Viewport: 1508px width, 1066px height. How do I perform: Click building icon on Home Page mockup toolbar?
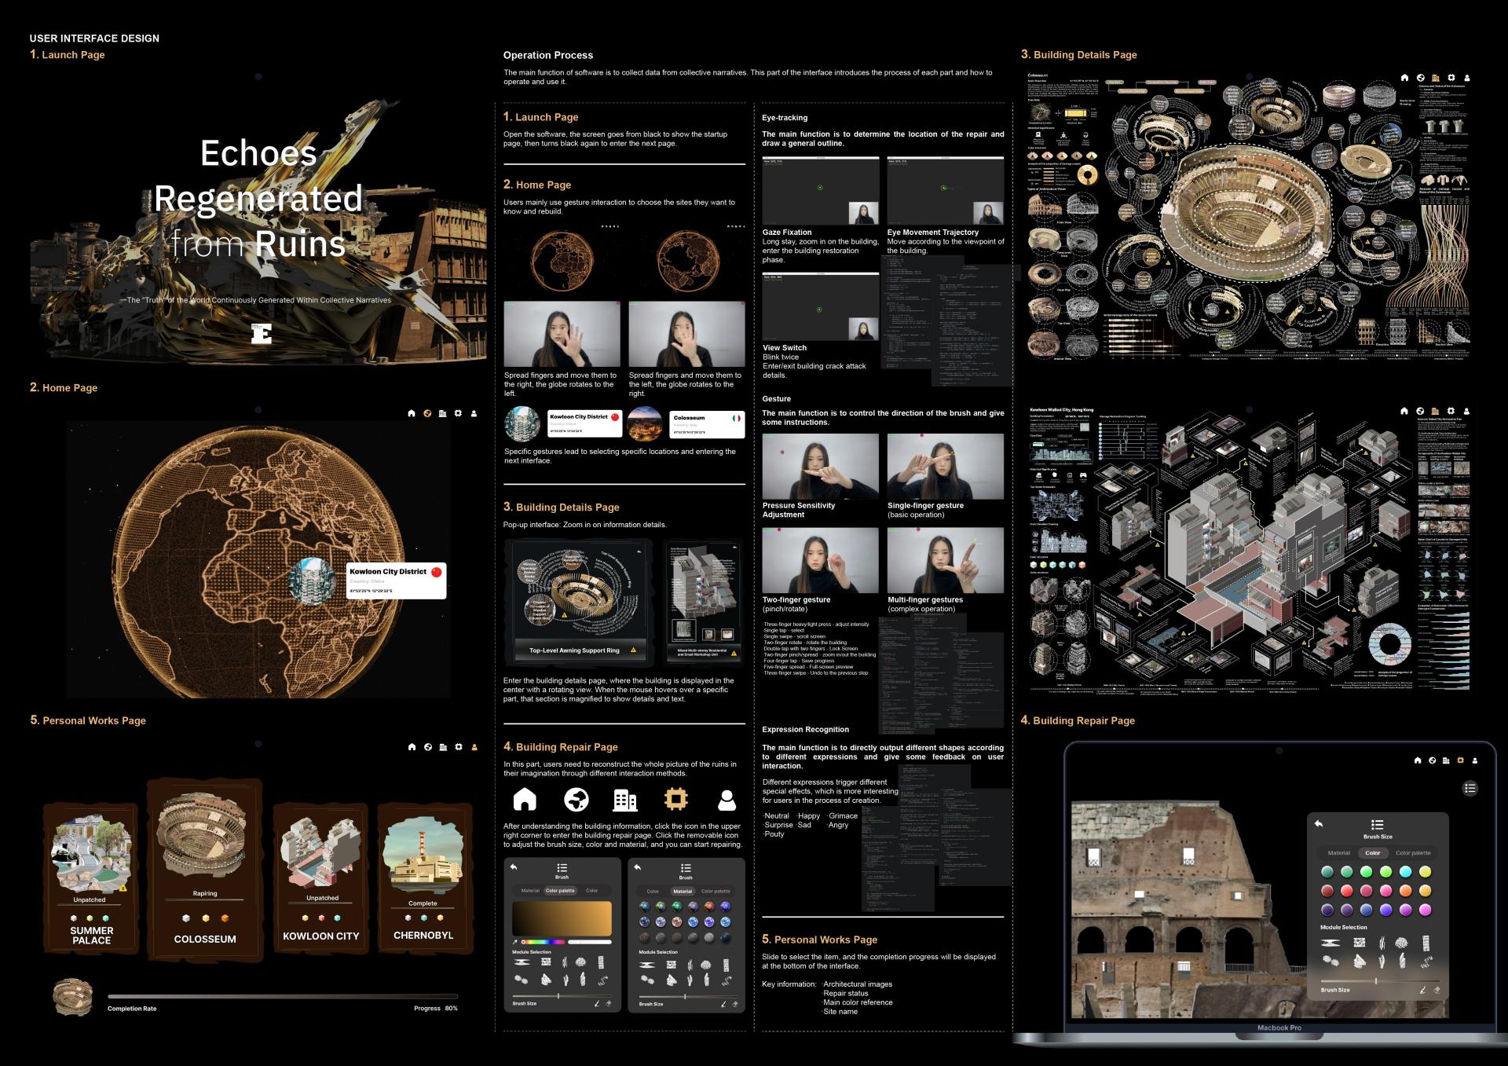pyautogui.click(x=443, y=413)
